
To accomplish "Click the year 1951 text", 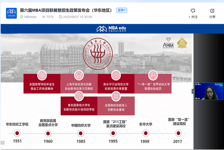I will point(17,141).
